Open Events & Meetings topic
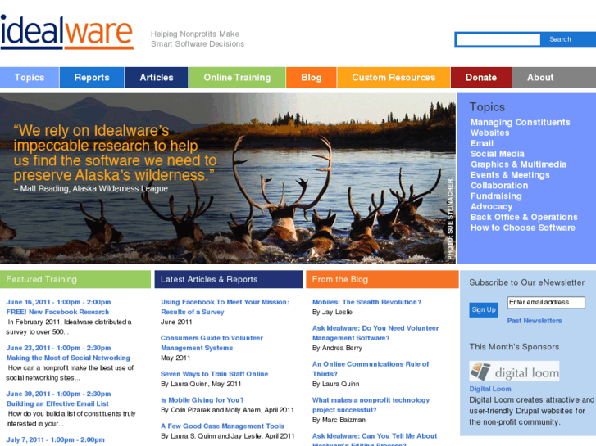The image size is (596, 446). [x=510, y=175]
